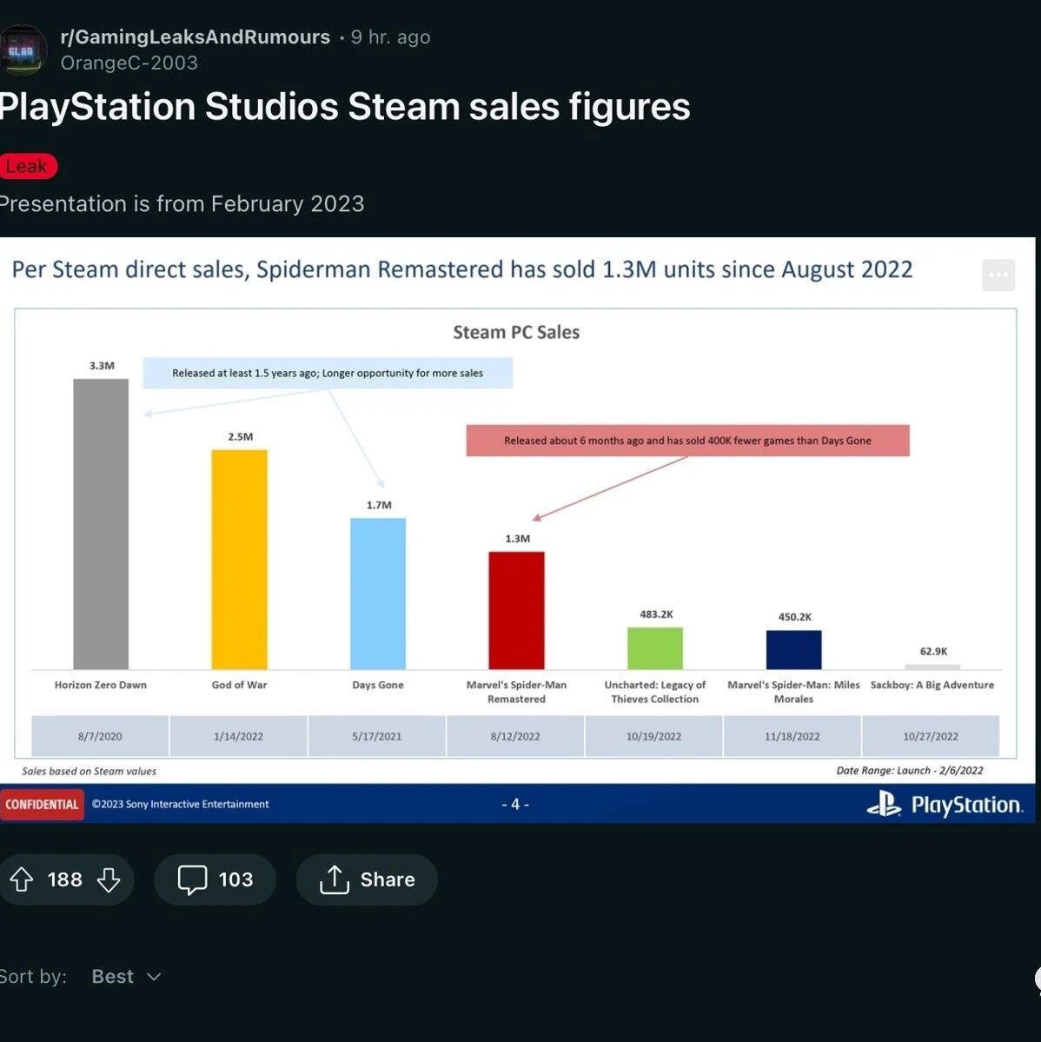Open the three-dot menu on the slide image
The width and height of the screenshot is (1041, 1042).
[x=998, y=275]
